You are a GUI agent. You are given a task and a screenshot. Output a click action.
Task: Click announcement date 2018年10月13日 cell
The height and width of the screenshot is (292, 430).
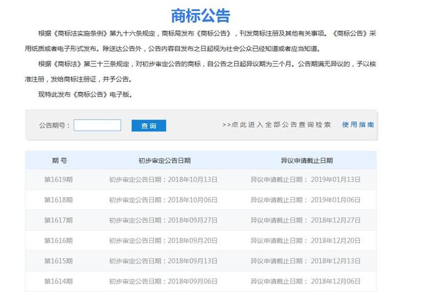[163, 180]
